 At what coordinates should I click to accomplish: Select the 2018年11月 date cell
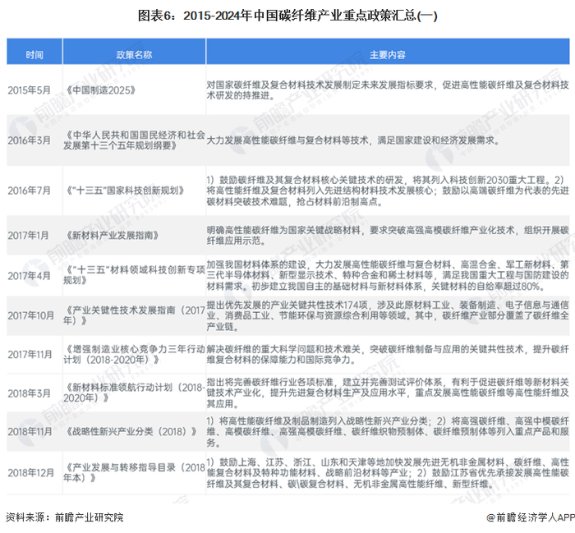coord(30,432)
